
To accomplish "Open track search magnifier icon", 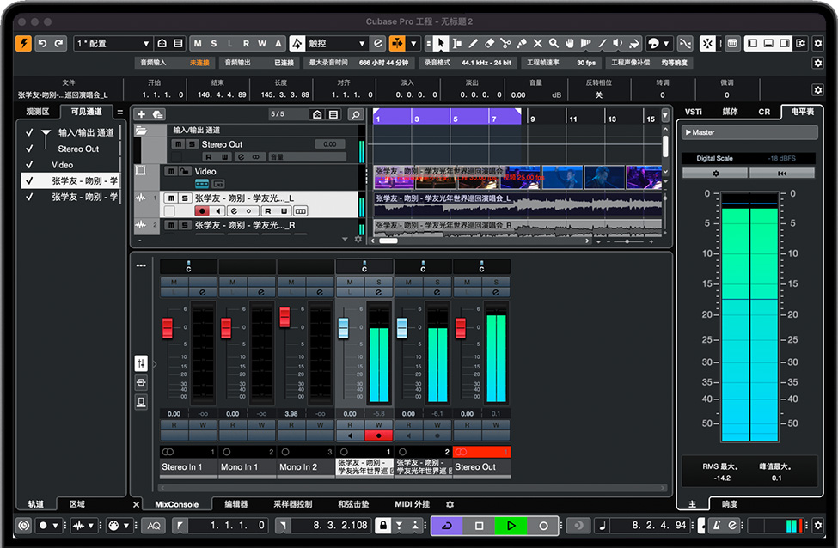I will 355,114.
